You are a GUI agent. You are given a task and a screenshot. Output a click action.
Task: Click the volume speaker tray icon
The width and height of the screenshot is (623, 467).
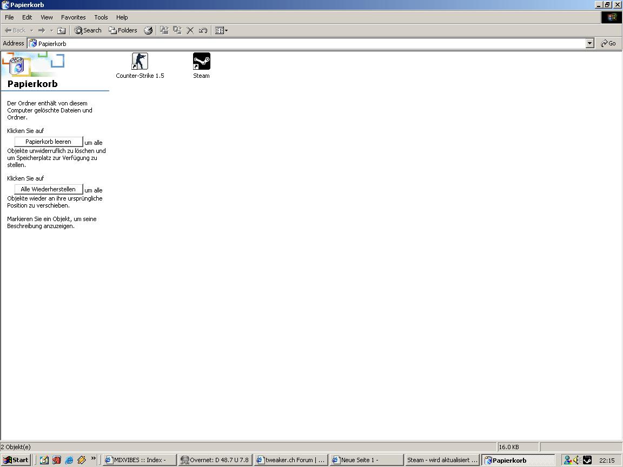point(576,460)
